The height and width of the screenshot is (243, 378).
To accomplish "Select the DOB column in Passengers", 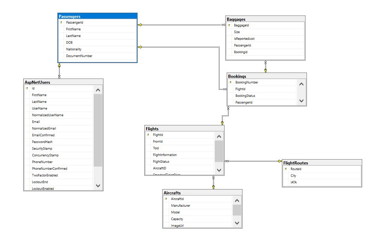I will pyautogui.click(x=97, y=43).
